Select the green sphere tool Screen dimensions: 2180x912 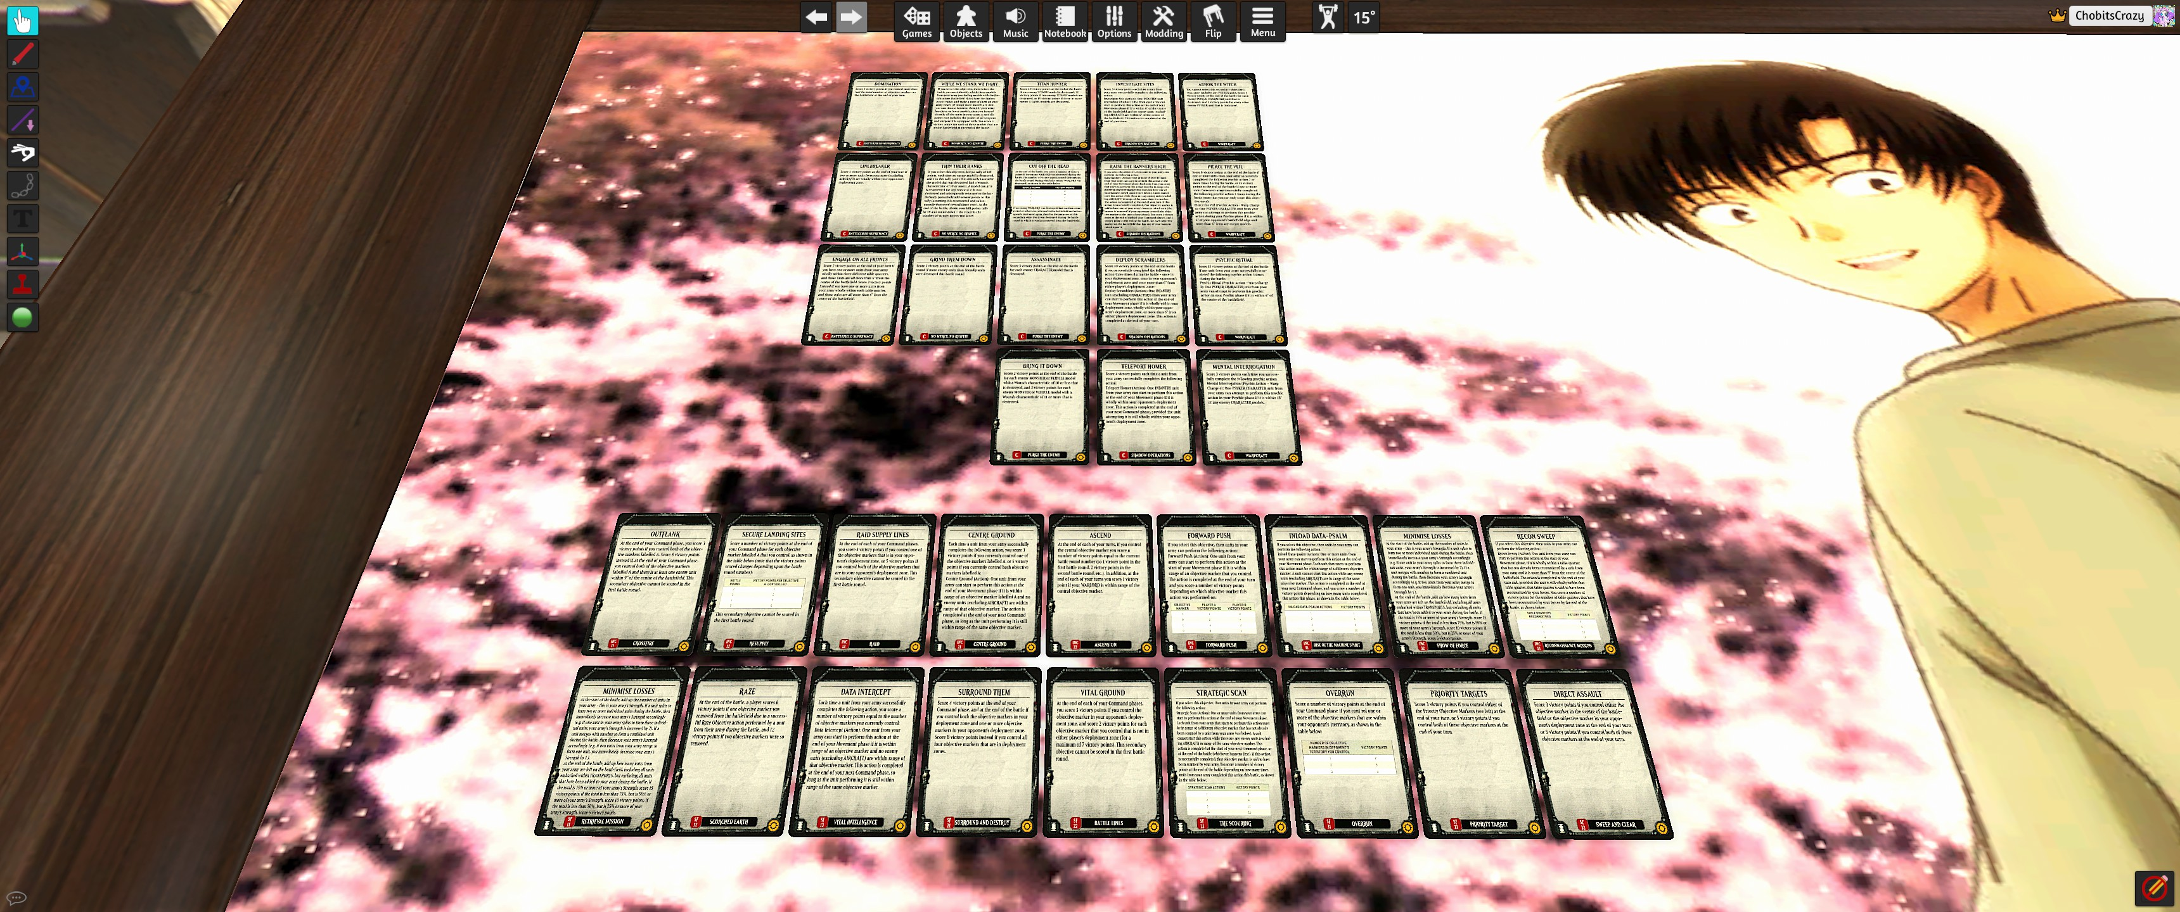[23, 318]
